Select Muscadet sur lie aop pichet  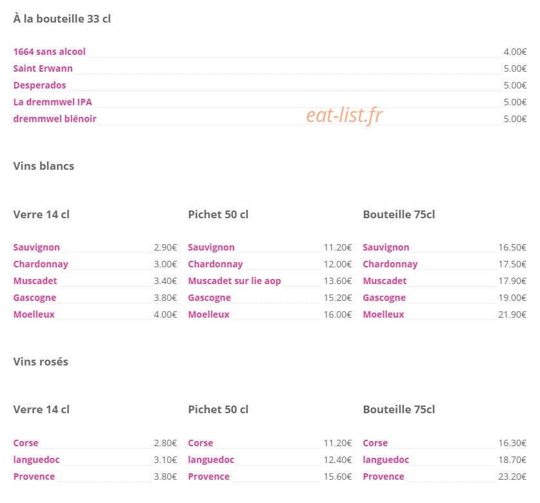(235, 281)
